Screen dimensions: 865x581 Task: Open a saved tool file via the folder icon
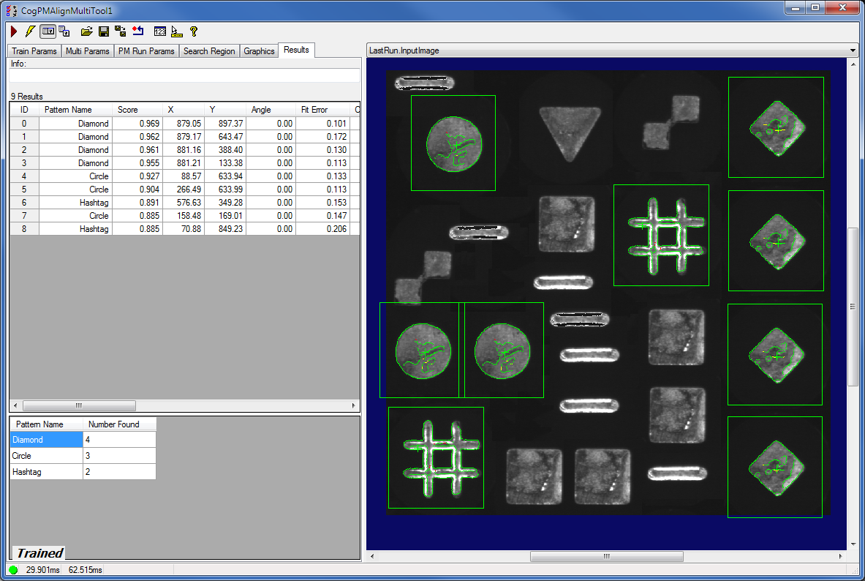(86, 31)
